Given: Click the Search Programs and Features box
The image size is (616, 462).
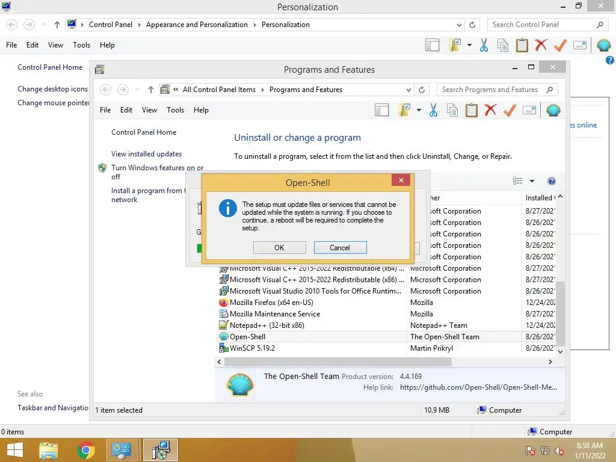Looking at the screenshot, I should [497, 90].
